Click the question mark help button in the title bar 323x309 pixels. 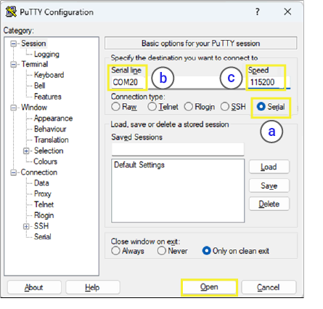(258, 12)
